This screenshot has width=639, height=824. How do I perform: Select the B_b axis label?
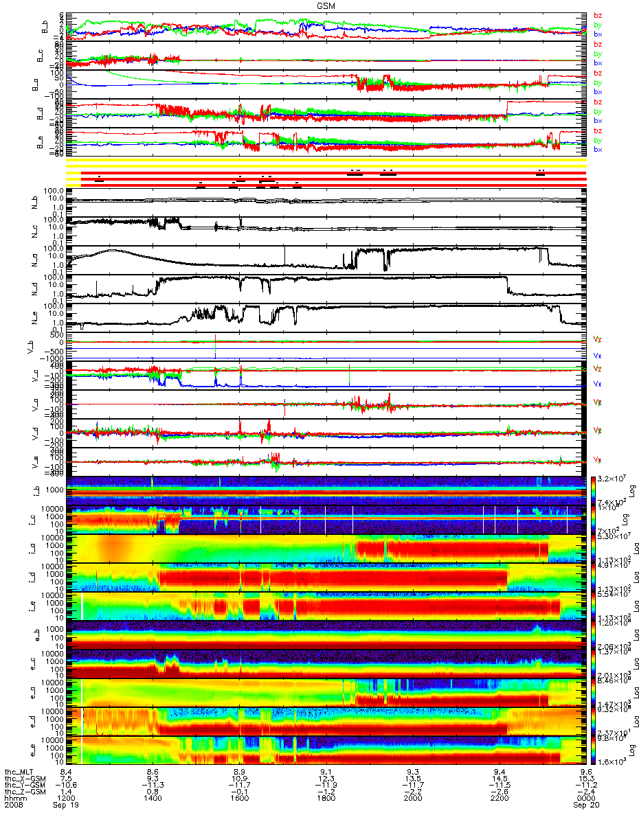[45, 27]
